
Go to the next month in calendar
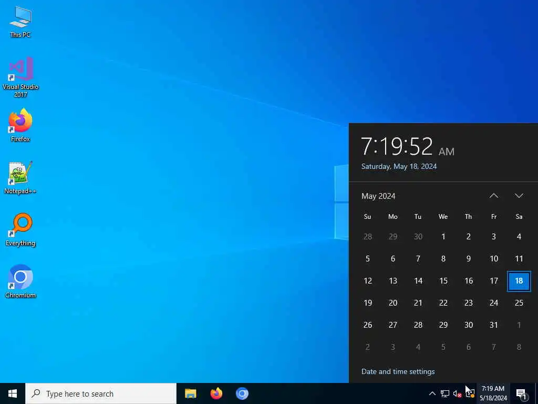point(519,196)
